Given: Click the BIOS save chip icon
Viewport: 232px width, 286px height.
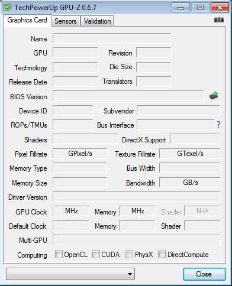Looking at the screenshot, I should pos(214,96).
